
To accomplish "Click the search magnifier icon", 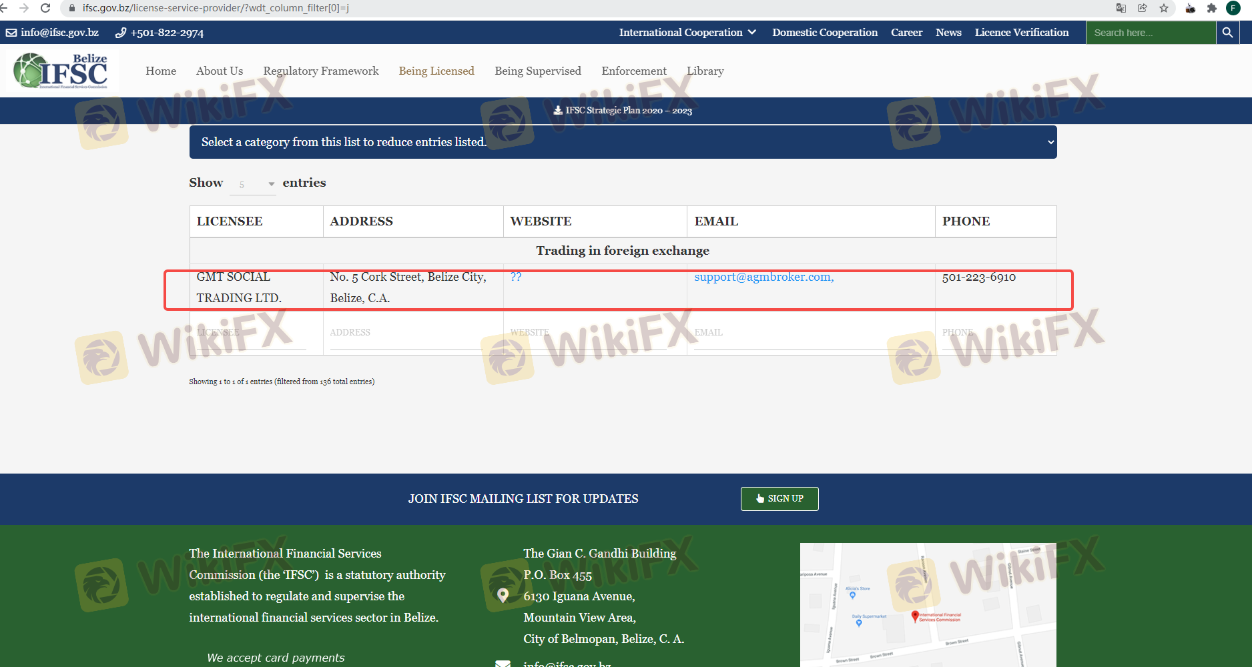I will 1227,33.
